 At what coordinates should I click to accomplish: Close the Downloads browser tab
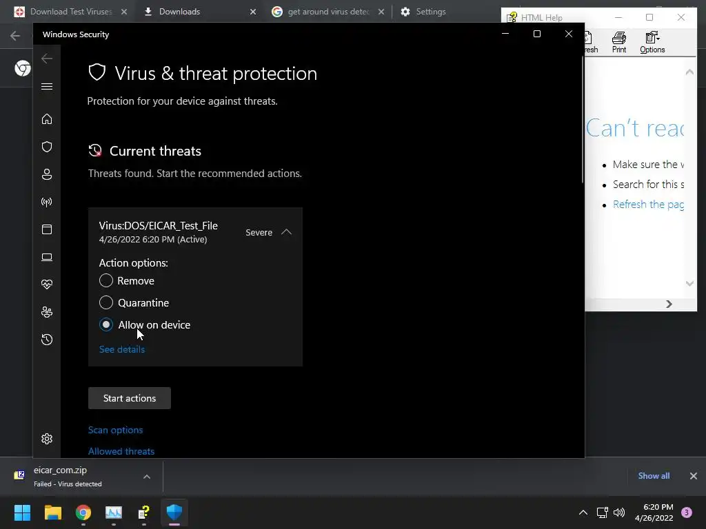click(253, 12)
